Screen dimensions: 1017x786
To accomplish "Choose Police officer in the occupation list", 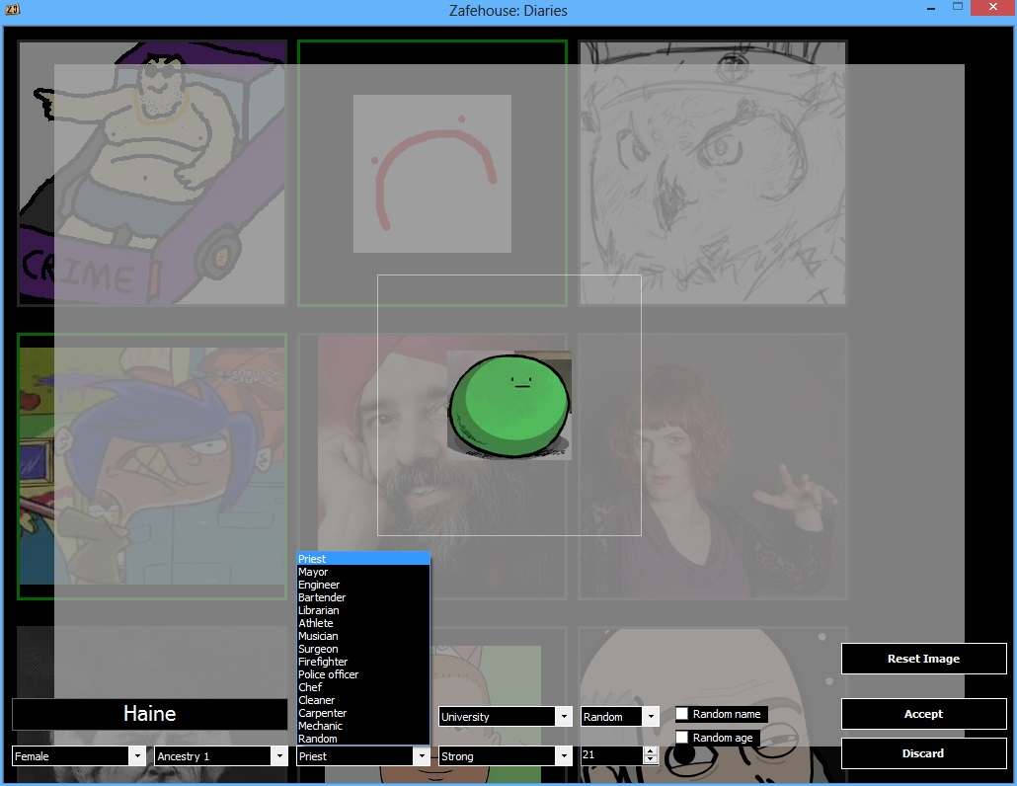I will coord(328,674).
